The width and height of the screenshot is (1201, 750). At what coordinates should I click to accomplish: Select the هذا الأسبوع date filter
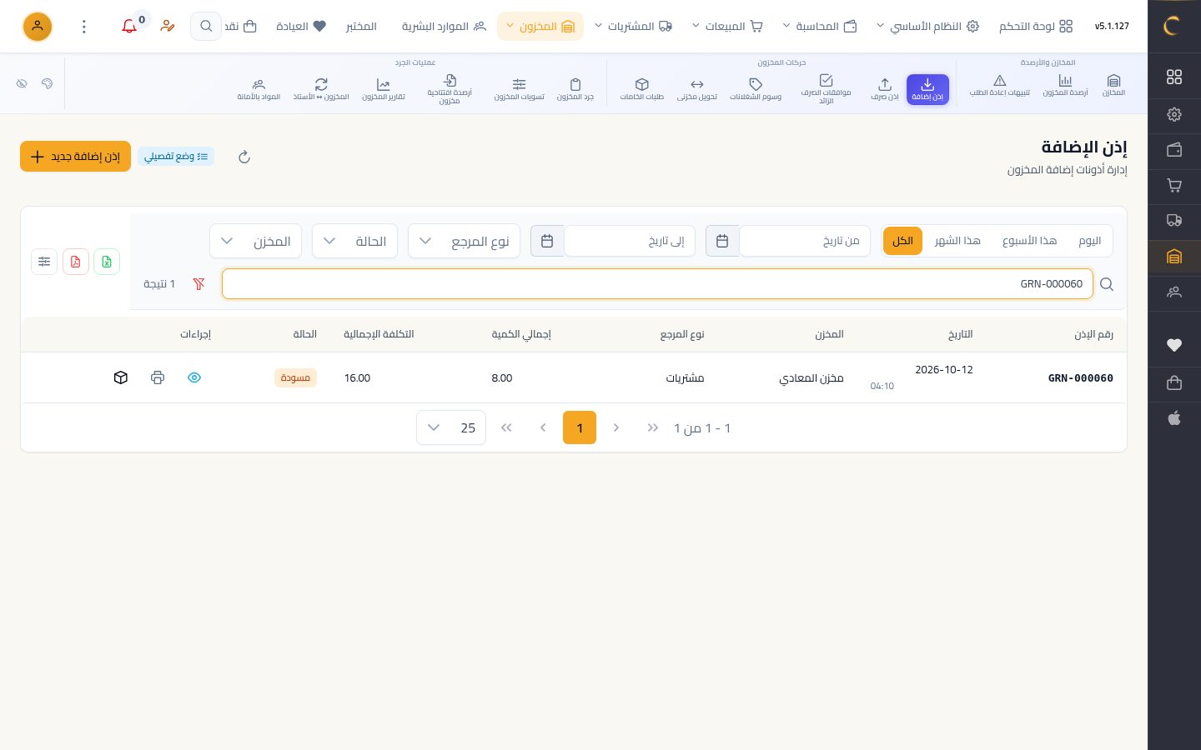tap(1029, 241)
